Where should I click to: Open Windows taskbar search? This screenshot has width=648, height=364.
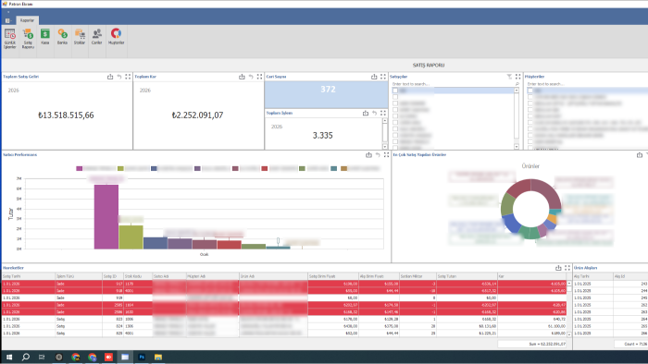click(26, 357)
